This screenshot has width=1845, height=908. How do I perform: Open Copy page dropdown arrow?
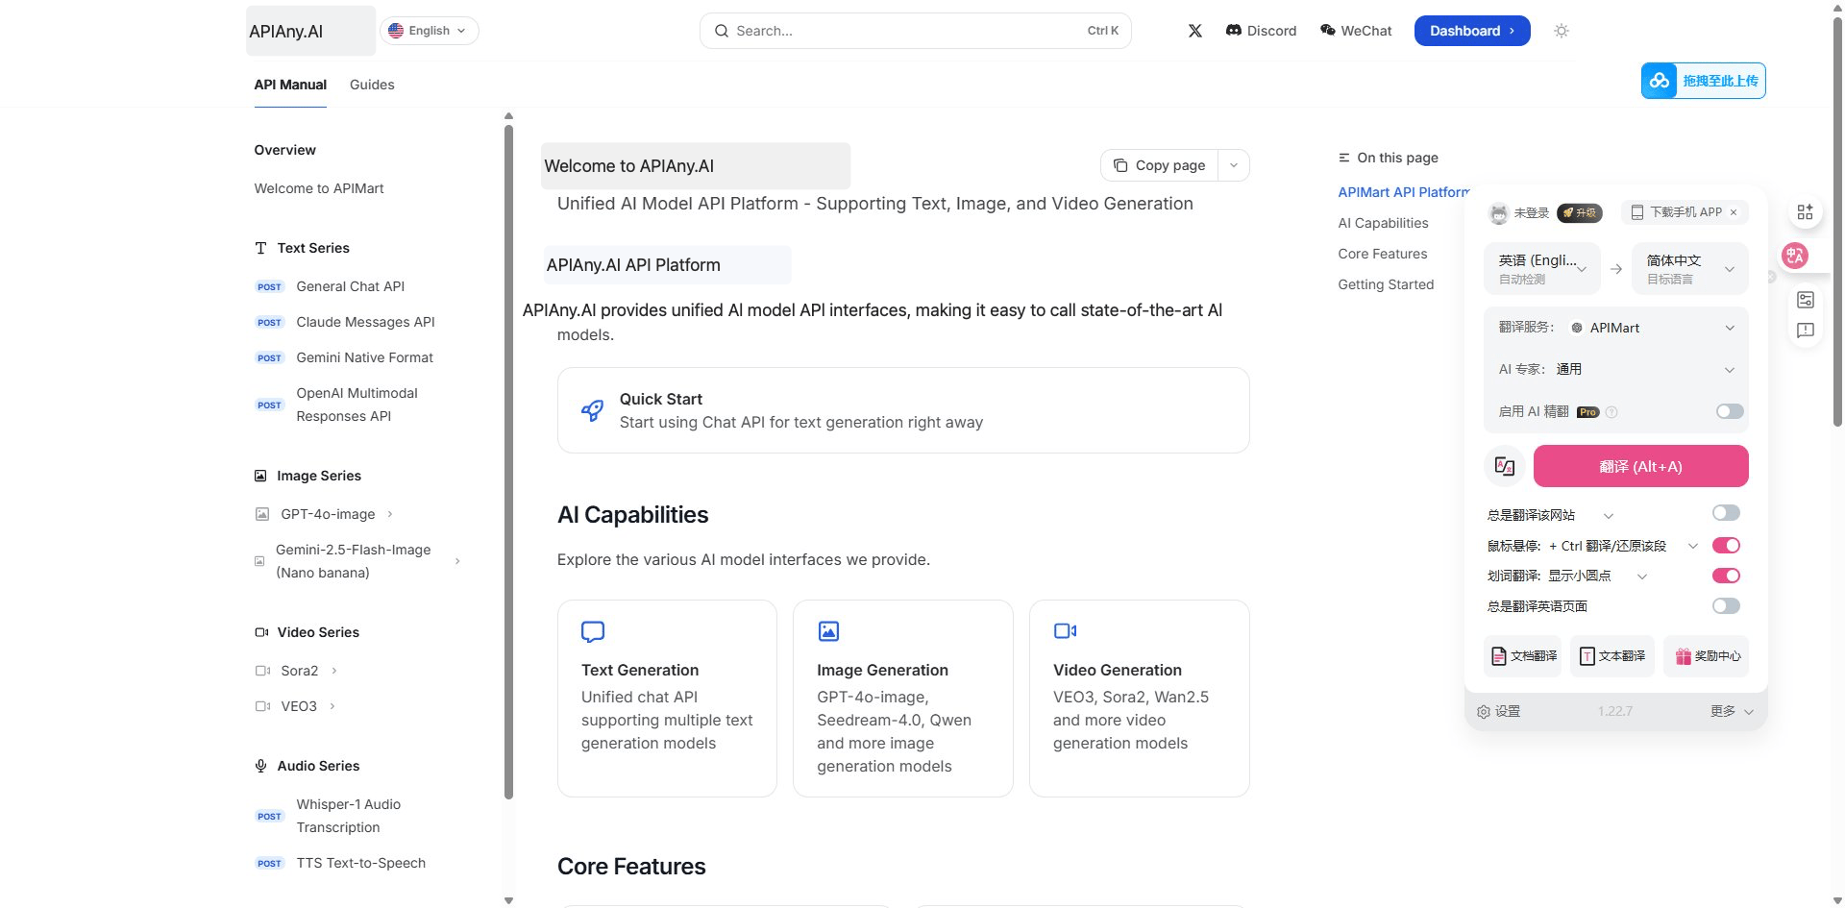click(x=1234, y=165)
